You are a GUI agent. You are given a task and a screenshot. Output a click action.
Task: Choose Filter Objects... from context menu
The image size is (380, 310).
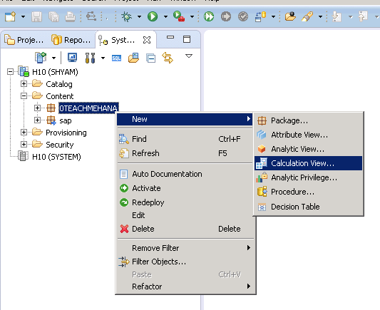[185, 262]
